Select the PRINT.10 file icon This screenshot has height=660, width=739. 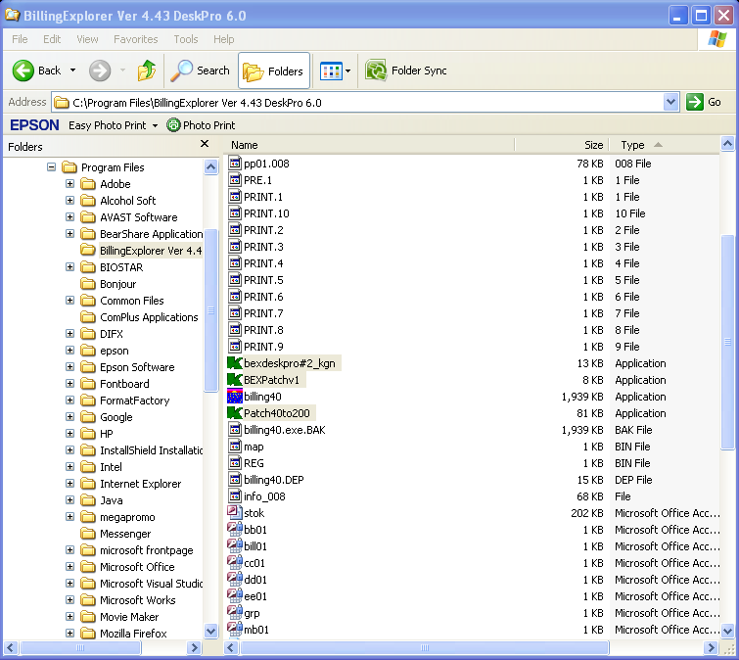tap(235, 213)
